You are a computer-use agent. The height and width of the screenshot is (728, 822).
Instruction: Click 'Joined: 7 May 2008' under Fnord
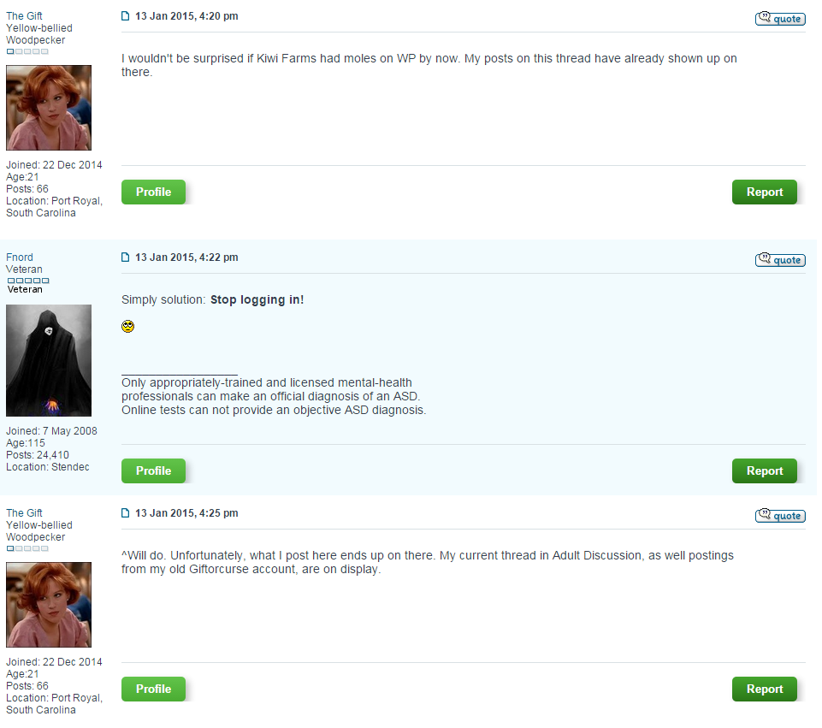(51, 431)
